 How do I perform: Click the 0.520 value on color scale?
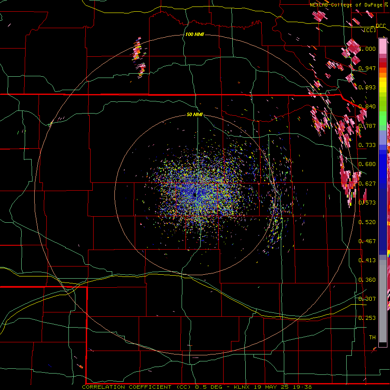click(x=367, y=222)
